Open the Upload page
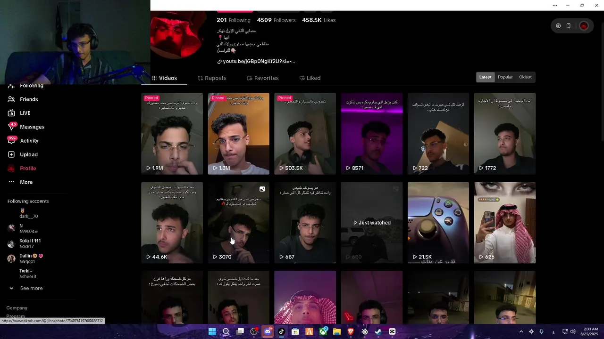 point(22,154)
